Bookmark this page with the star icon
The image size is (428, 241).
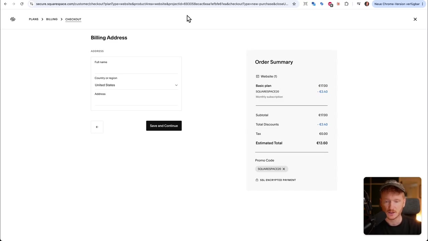[x=294, y=4]
